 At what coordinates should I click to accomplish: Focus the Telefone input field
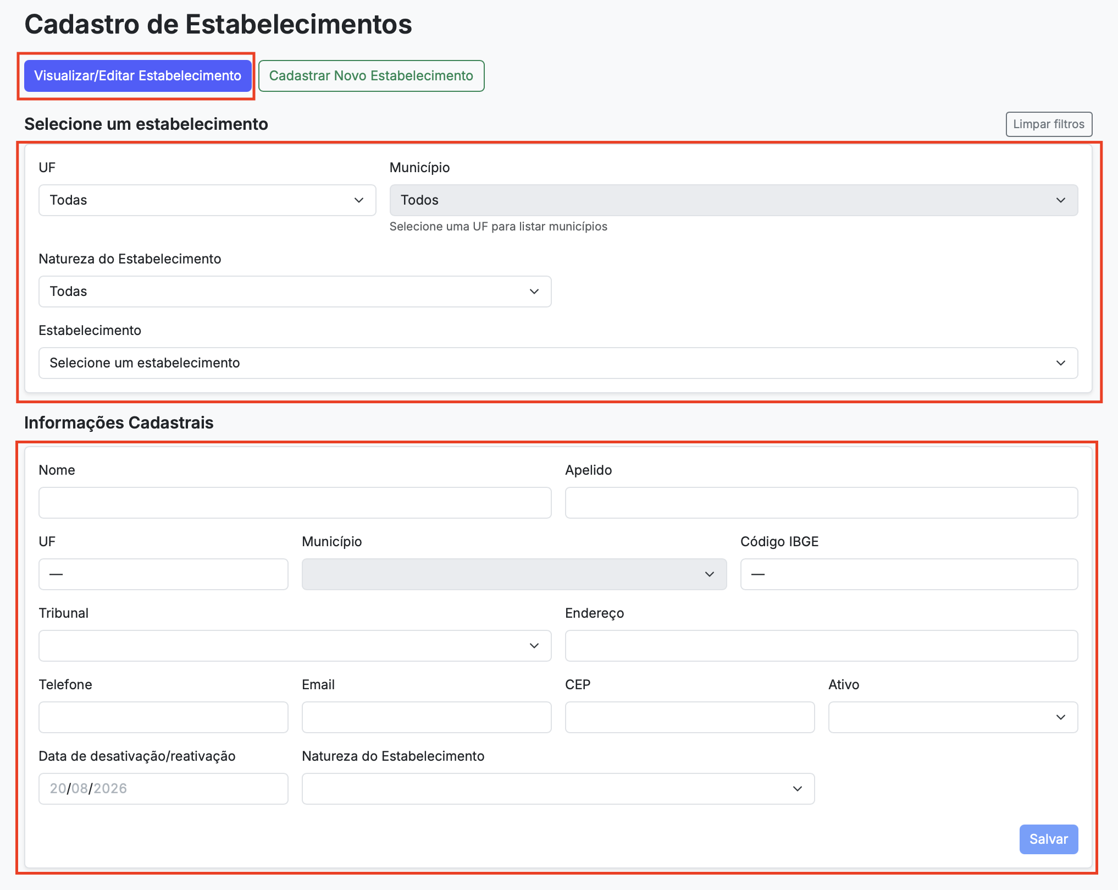(x=163, y=717)
